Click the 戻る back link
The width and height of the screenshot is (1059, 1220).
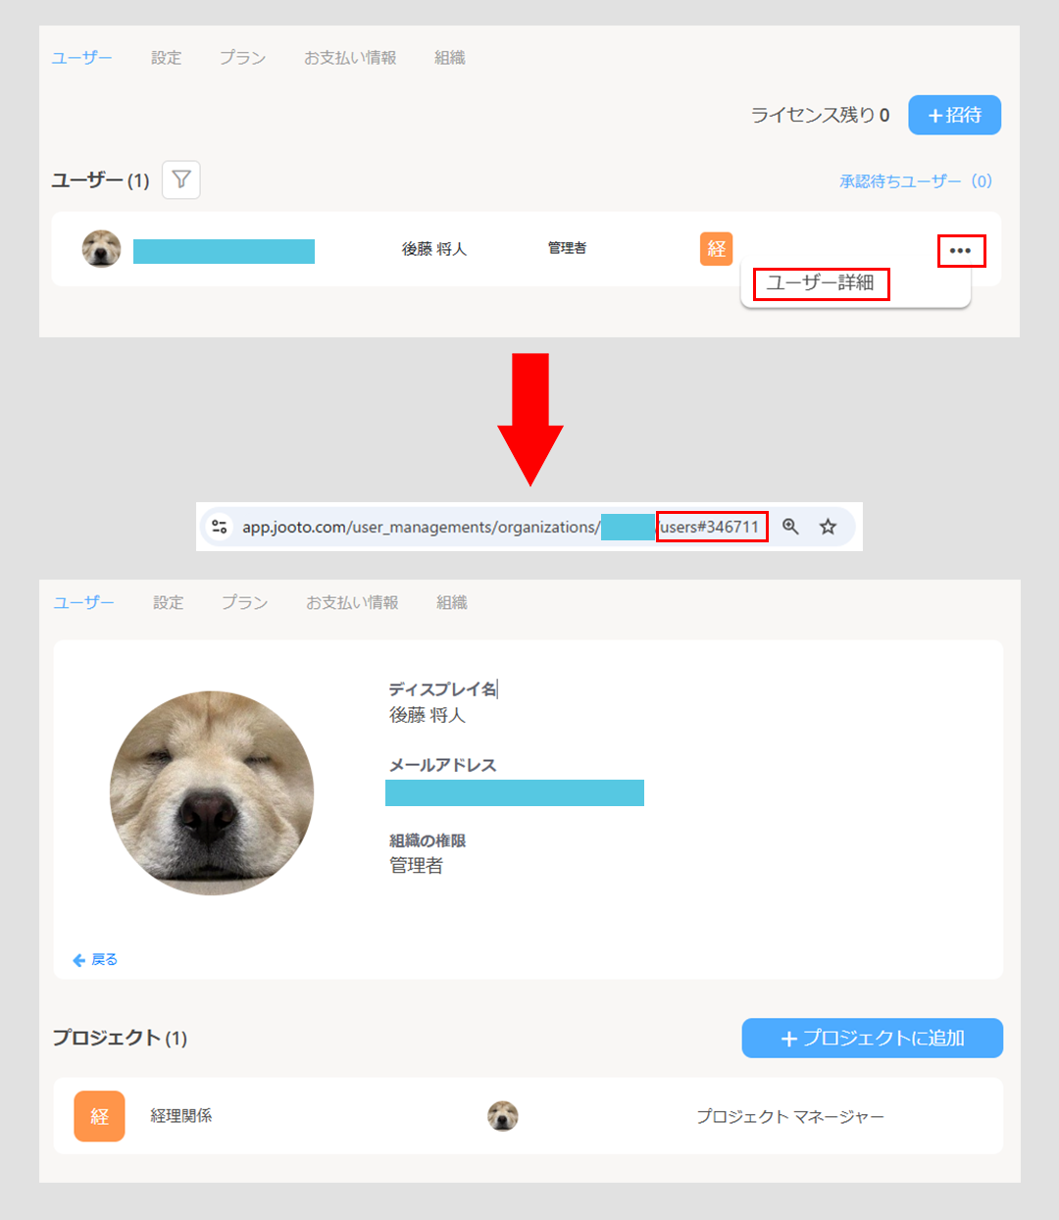95,959
